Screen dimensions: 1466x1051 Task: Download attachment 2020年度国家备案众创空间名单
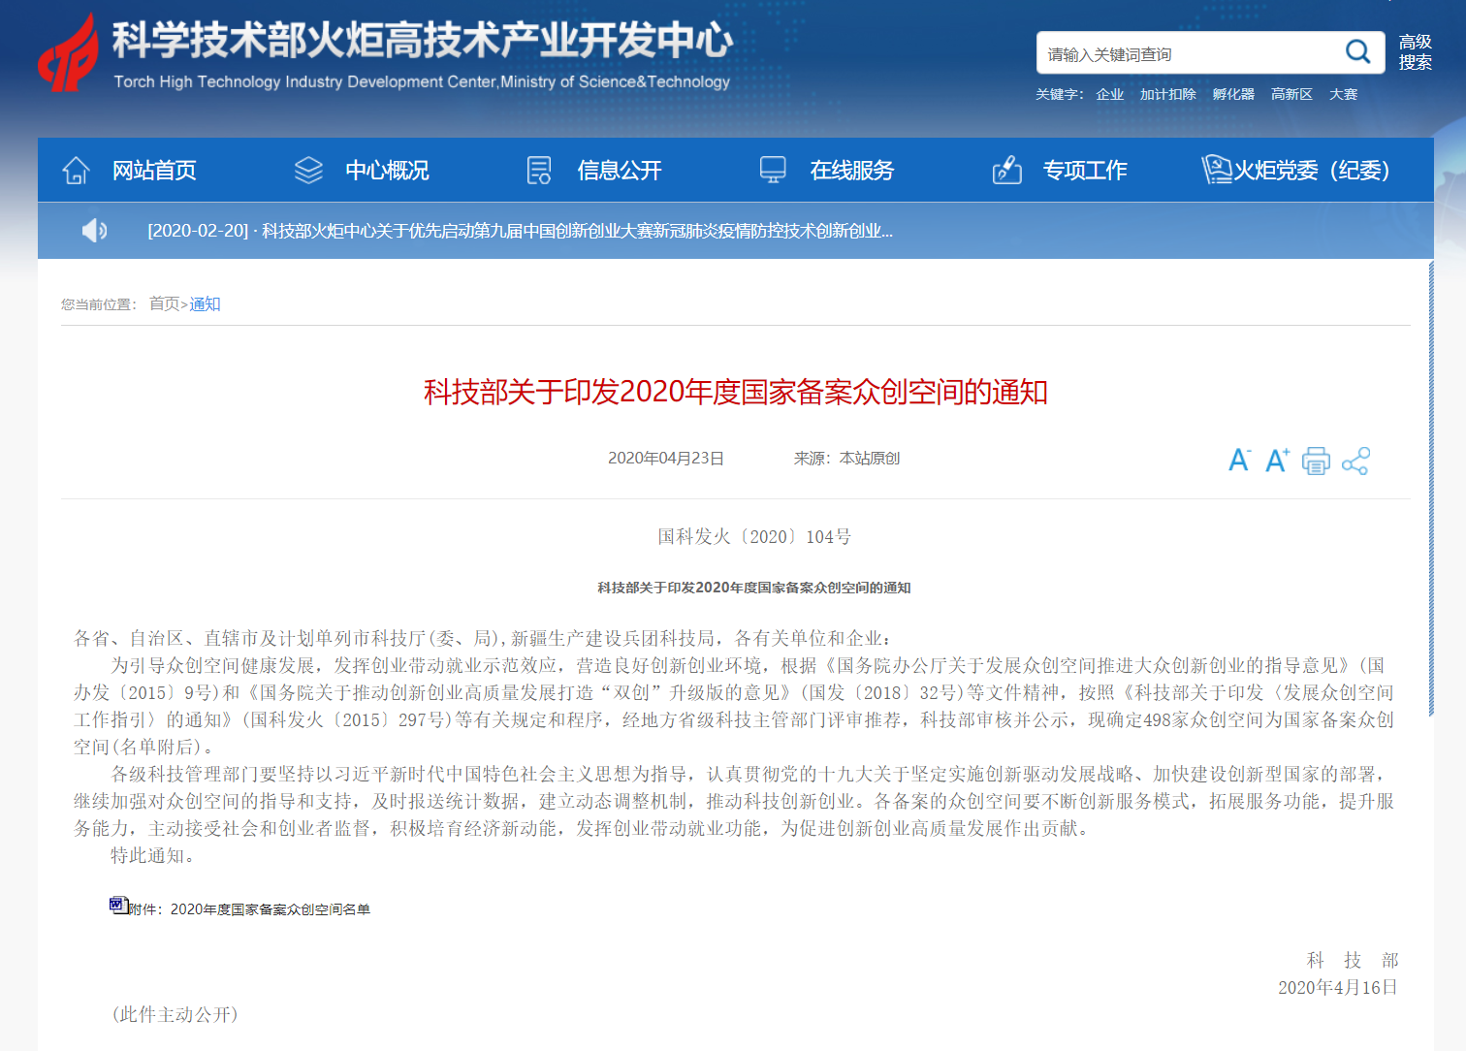(x=271, y=909)
